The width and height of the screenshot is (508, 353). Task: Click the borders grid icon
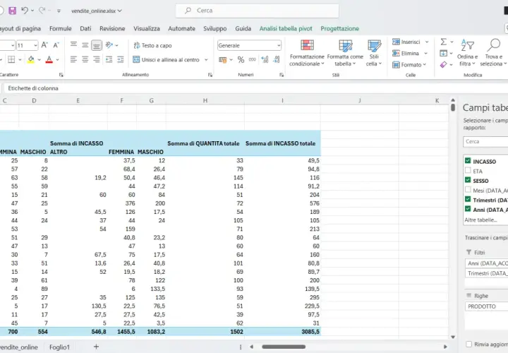point(11,59)
